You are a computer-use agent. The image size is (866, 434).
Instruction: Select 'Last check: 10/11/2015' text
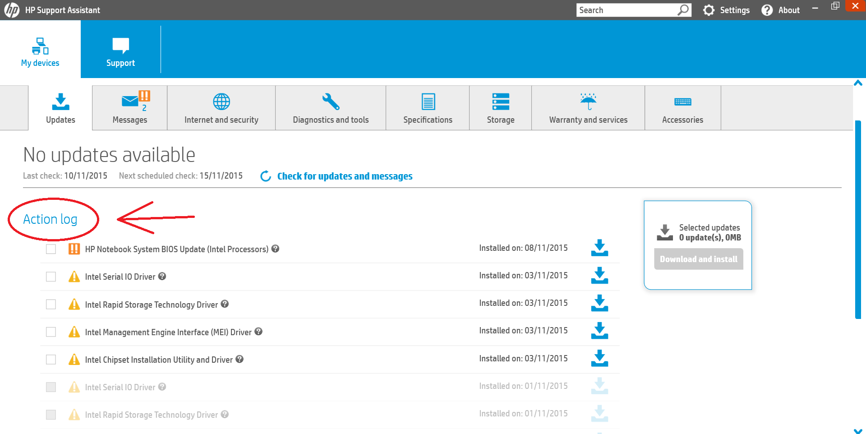(x=65, y=175)
